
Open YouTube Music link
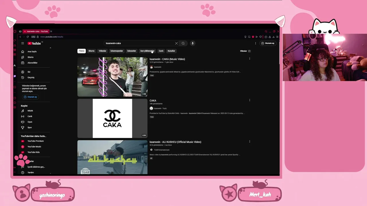point(34,147)
